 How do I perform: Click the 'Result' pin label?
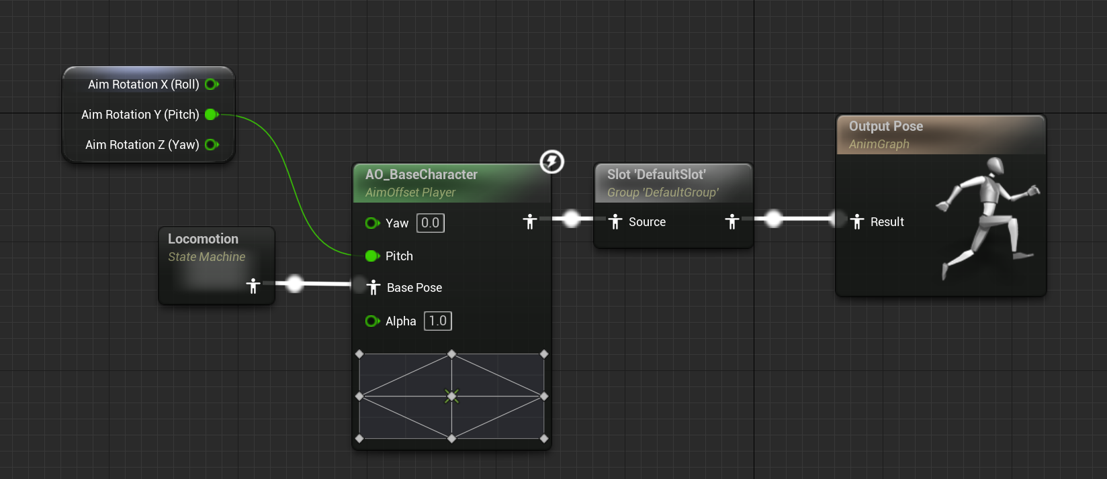click(x=887, y=222)
